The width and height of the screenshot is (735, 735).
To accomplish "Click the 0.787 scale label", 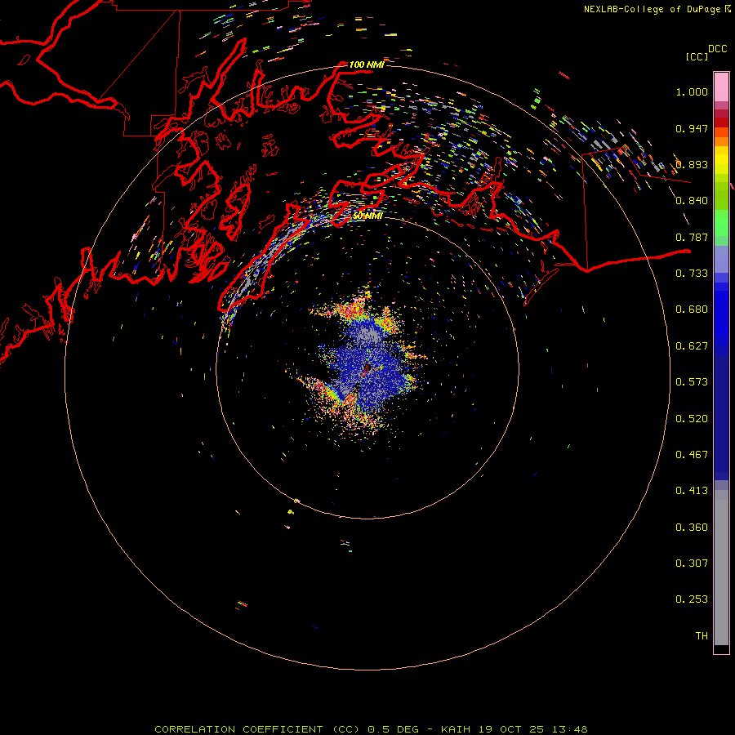I will (692, 237).
